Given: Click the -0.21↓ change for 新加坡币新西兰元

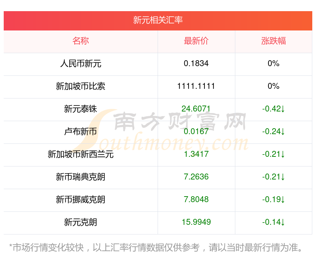Looking at the screenshot, I should [x=274, y=154].
